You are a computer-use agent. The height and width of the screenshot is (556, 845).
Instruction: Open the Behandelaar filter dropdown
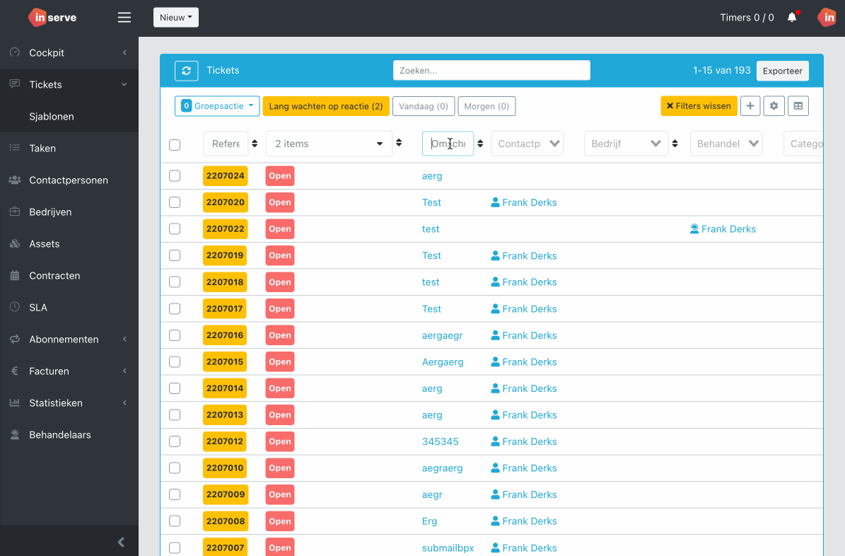726,144
